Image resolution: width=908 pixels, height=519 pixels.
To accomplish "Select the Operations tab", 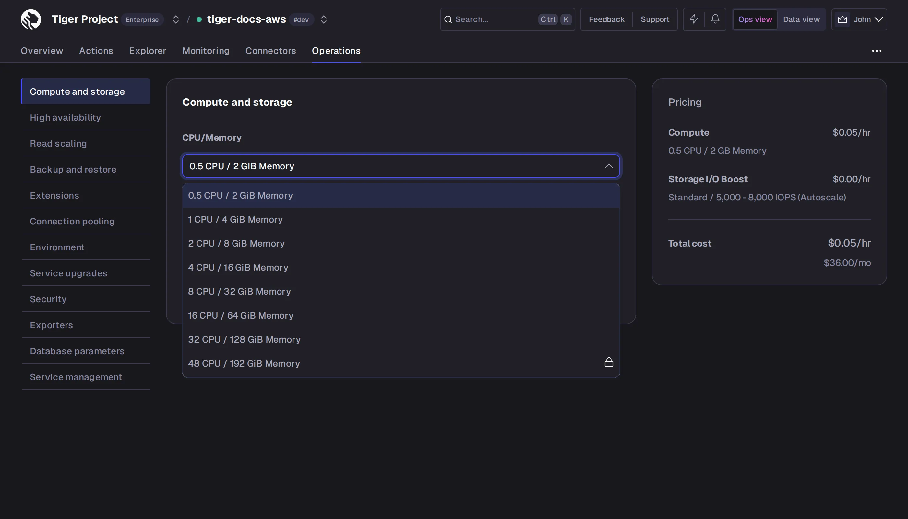I will pos(336,51).
